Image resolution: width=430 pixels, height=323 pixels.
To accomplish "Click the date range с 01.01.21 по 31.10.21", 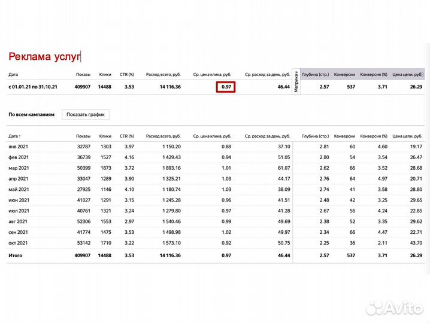I will (32, 87).
